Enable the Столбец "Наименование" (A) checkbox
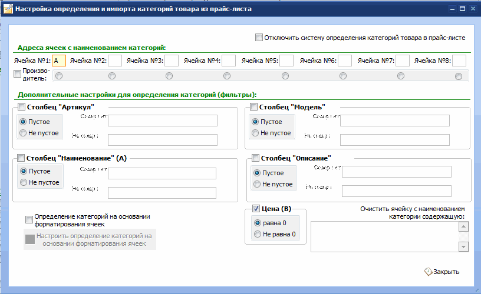The width and height of the screenshot is (481, 294). [21, 158]
